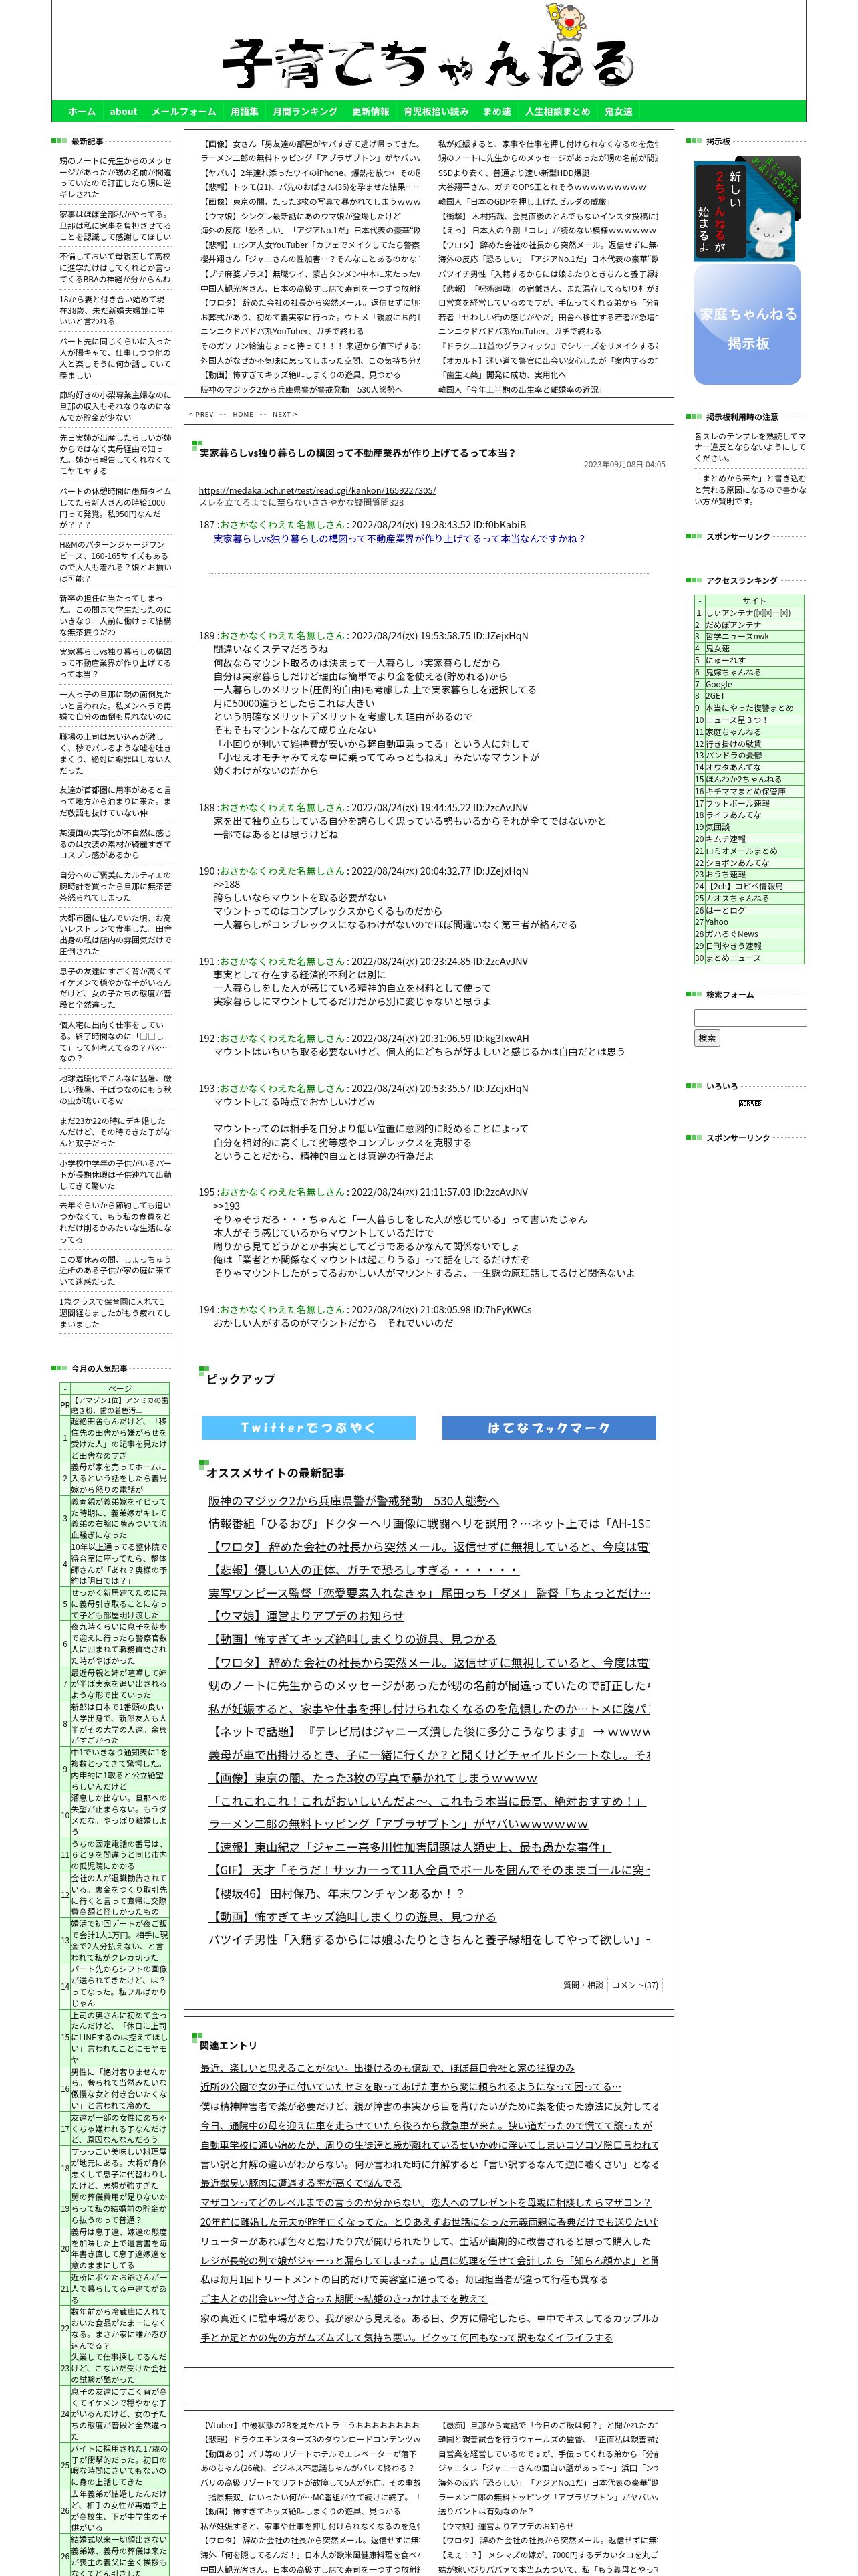Open Google in access ranking
Image resolution: width=858 pixels, height=2576 pixels.
tap(718, 685)
